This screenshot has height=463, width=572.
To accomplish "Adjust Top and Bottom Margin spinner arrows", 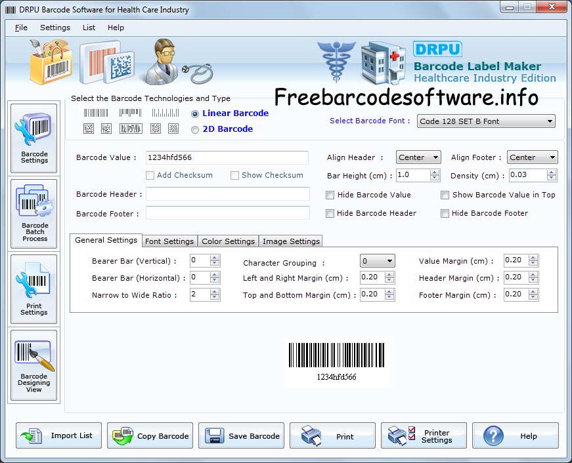I will [389, 294].
